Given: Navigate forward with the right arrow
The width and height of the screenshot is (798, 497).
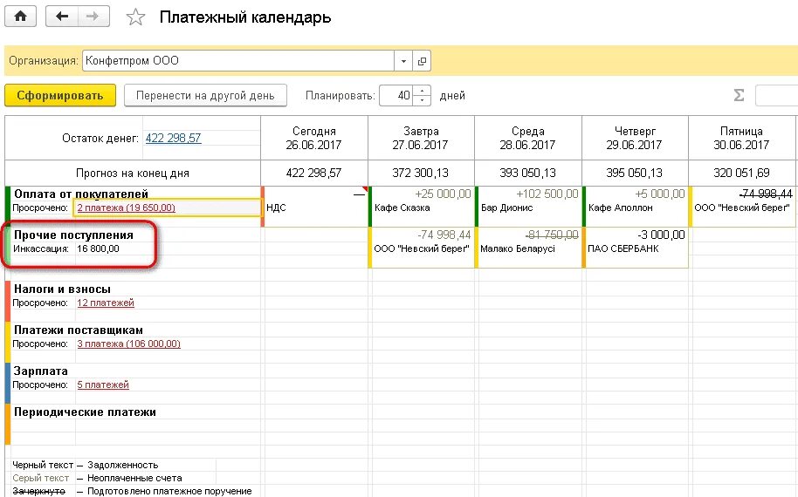Looking at the screenshot, I should pos(93,17).
